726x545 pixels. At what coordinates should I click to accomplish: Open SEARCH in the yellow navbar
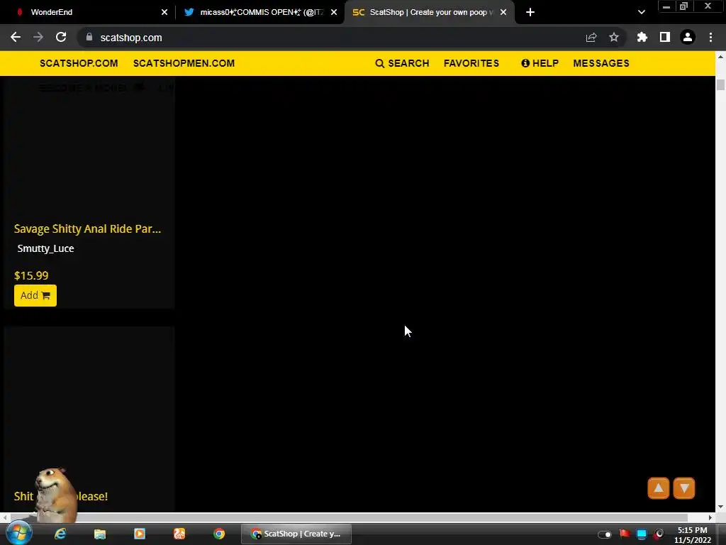[403, 63]
